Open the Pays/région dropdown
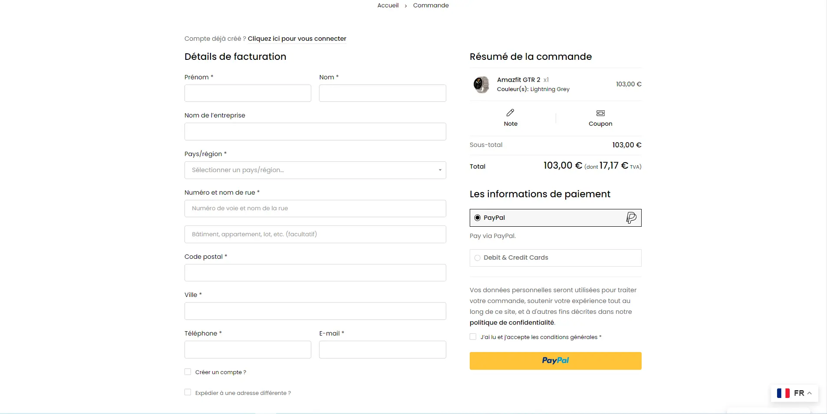This screenshot has width=827, height=414. coord(315,170)
